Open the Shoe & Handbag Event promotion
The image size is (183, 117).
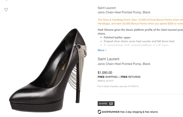pos(140,22)
